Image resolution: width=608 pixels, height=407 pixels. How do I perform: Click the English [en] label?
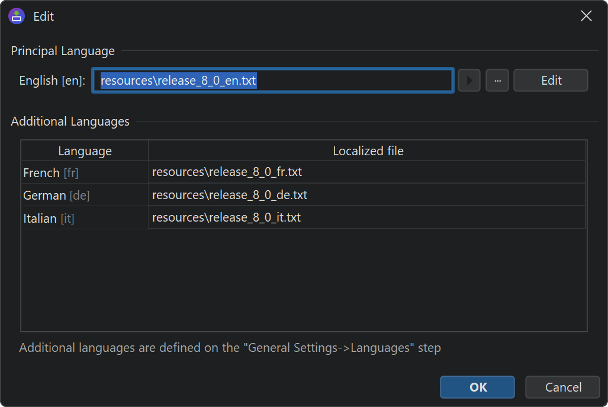(52, 81)
